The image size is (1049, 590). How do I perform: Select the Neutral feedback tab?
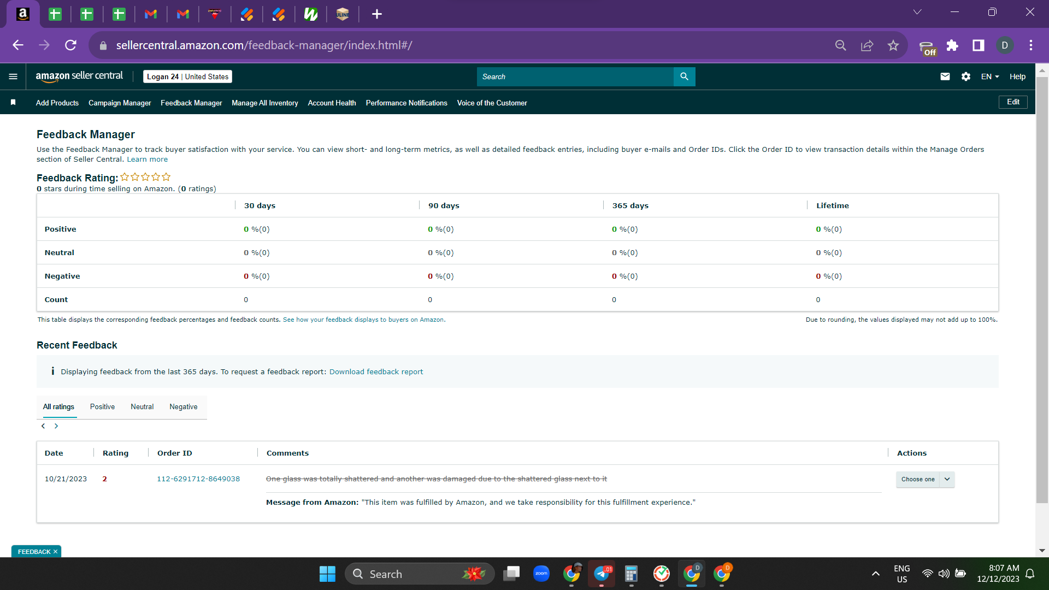(x=142, y=407)
